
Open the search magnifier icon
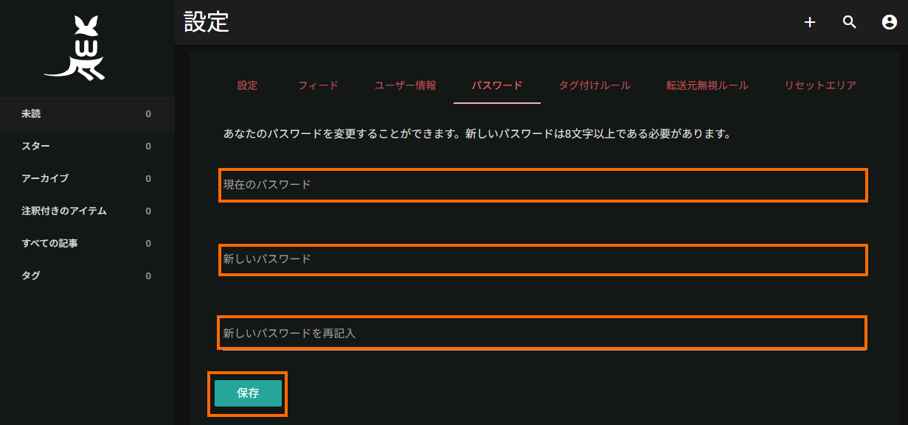[x=850, y=23]
